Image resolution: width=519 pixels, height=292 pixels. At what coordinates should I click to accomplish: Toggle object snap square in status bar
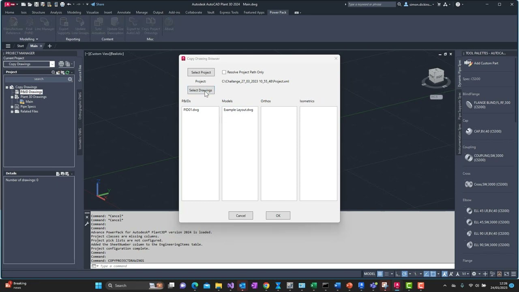(433, 274)
